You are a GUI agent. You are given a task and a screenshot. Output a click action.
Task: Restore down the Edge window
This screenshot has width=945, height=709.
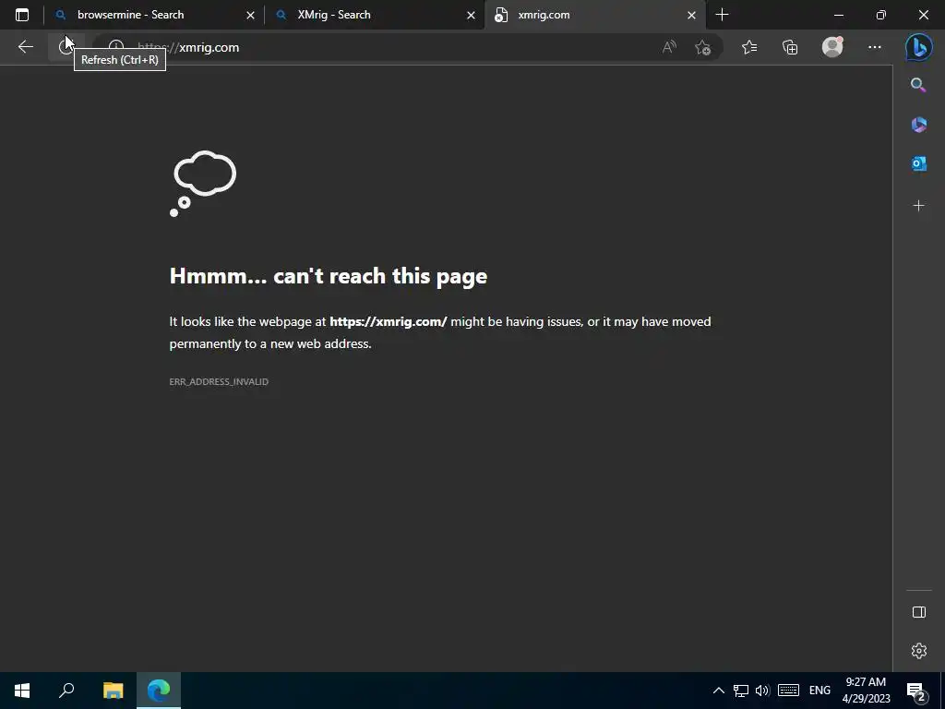coord(880,15)
